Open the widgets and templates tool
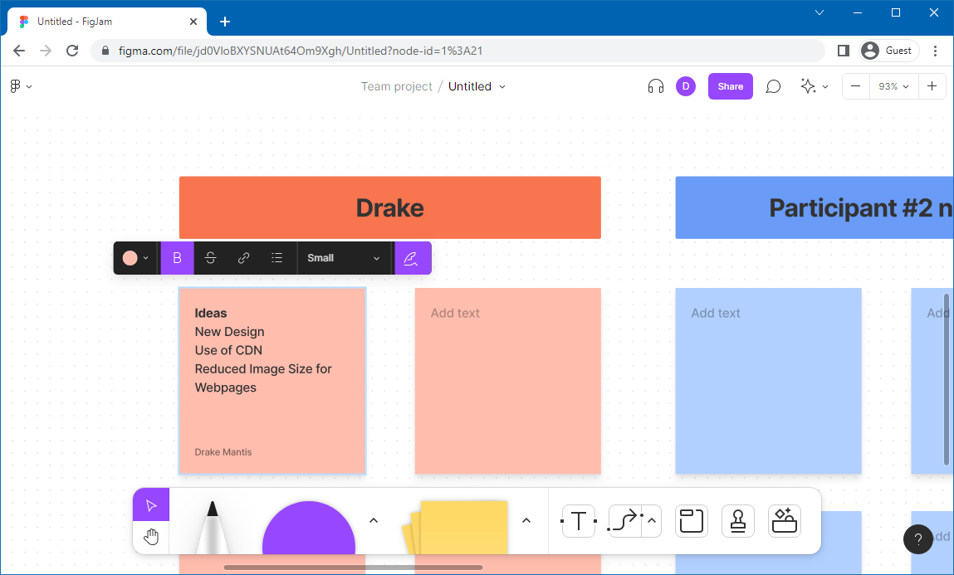Image resolution: width=954 pixels, height=575 pixels. [784, 521]
